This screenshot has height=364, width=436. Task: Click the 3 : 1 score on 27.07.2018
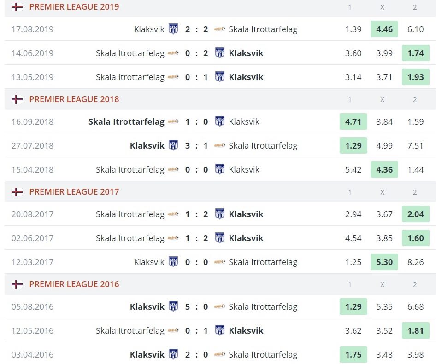click(196, 146)
